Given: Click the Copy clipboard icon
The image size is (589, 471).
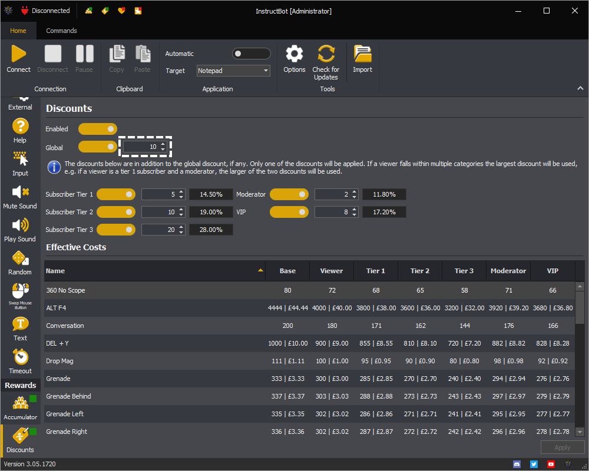Looking at the screenshot, I should (x=117, y=54).
